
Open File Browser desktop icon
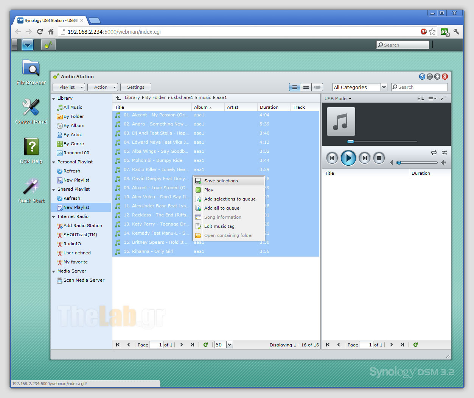[x=31, y=72]
